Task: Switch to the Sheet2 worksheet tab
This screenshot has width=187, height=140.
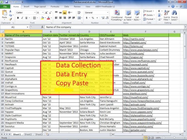Action: point(28,135)
